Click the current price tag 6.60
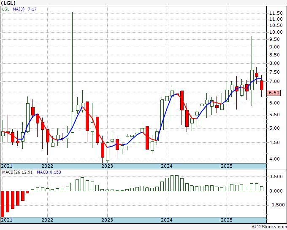The width and height of the screenshot is (287, 230). [273, 93]
